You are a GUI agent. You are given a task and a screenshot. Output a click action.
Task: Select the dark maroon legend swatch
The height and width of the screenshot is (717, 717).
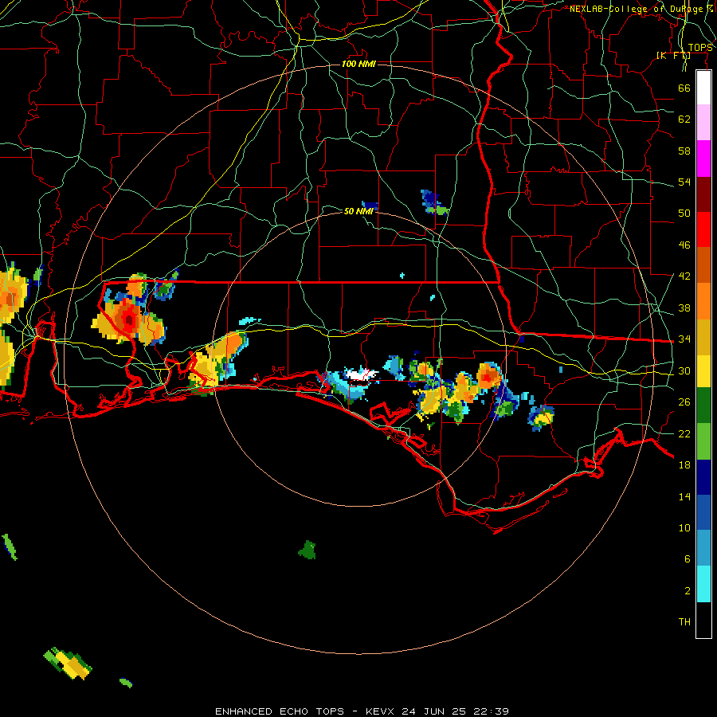pyautogui.click(x=703, y=194)
